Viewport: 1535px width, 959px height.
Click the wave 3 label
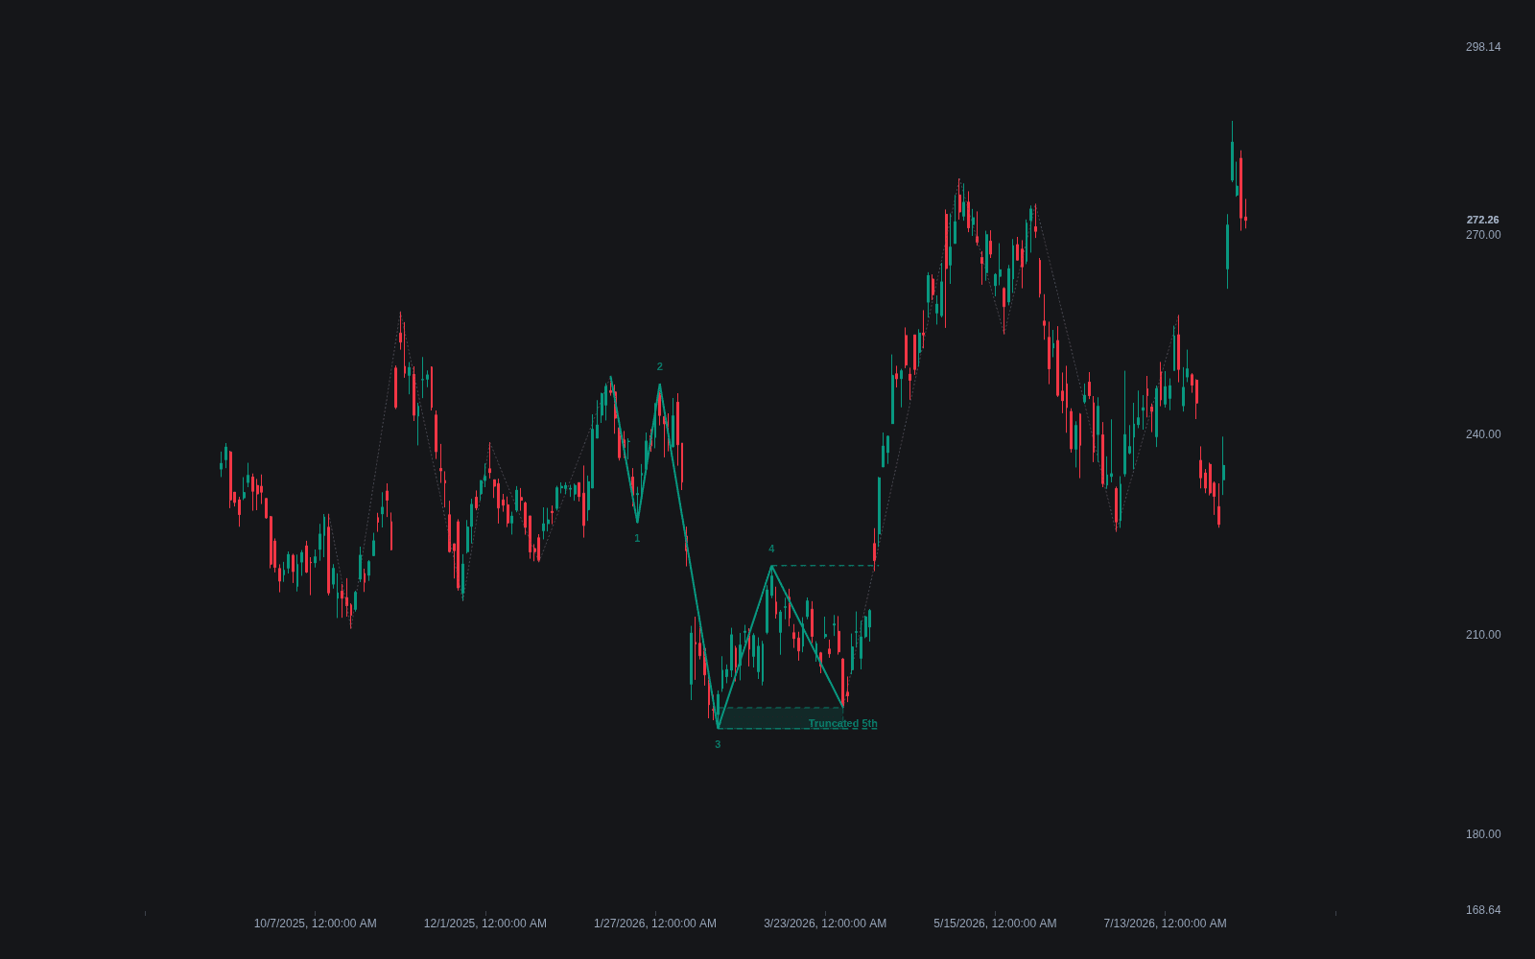coord(718,744)
